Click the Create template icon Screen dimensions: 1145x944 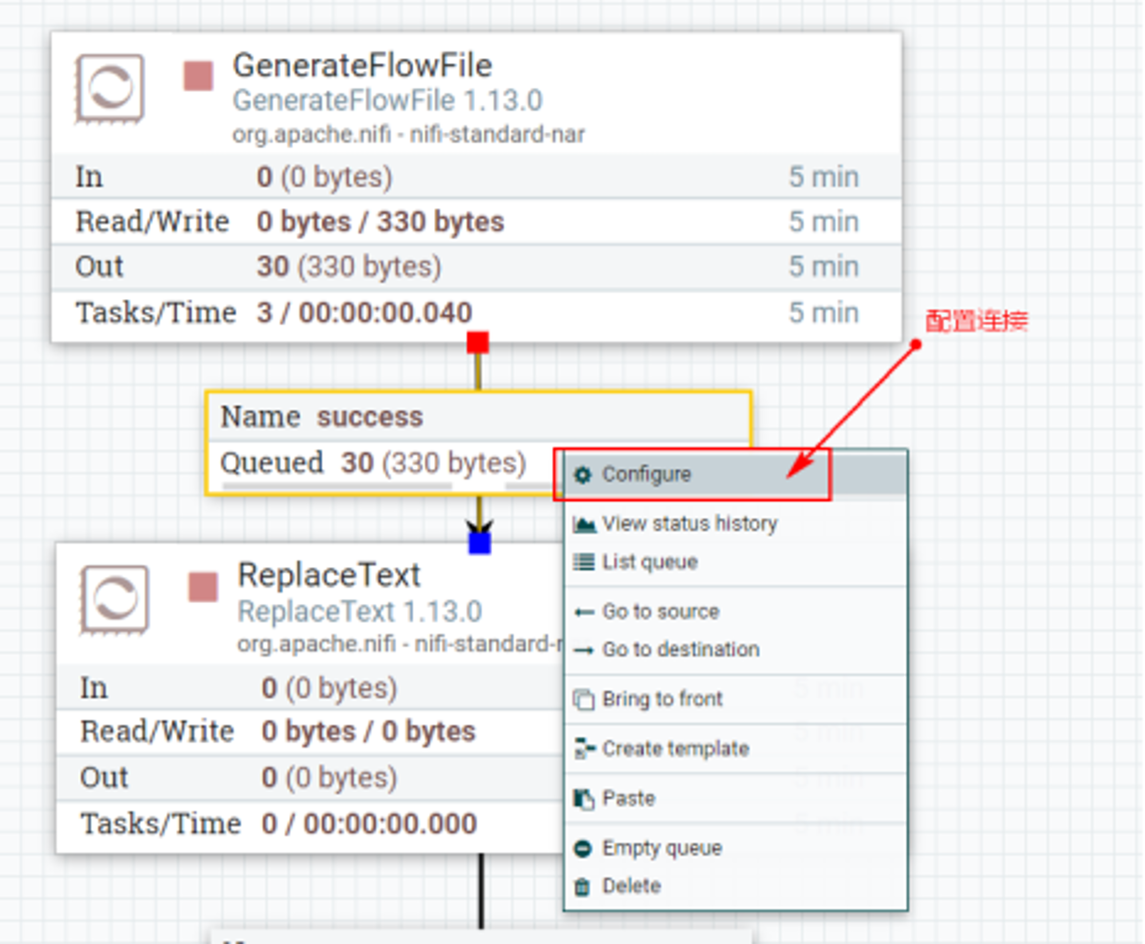tap(584, 749)
